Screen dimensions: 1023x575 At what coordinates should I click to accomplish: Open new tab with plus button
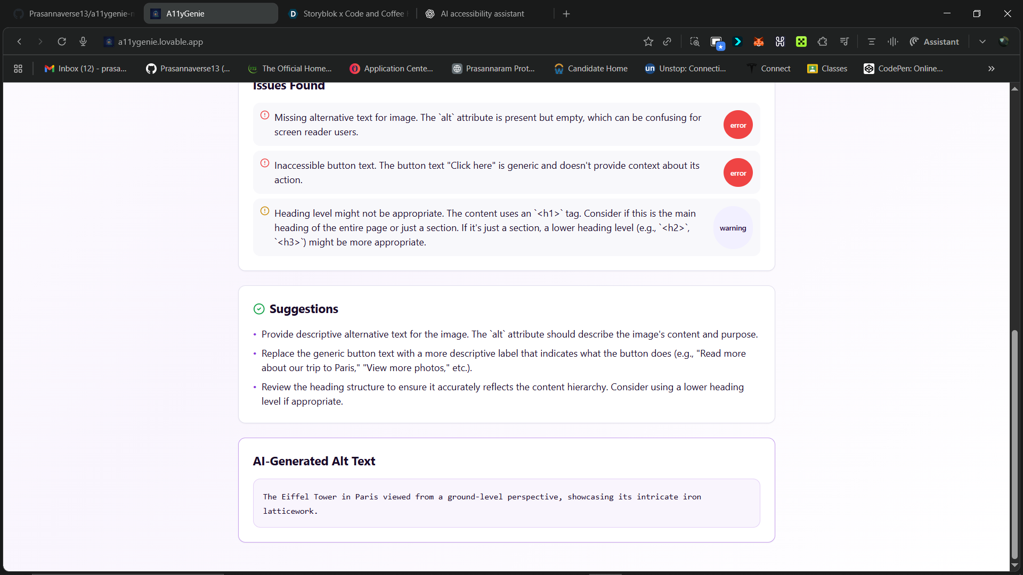click(x=566, y=14)
